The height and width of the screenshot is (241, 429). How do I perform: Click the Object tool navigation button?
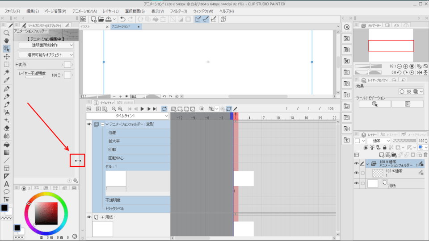[x=374, y=104]
